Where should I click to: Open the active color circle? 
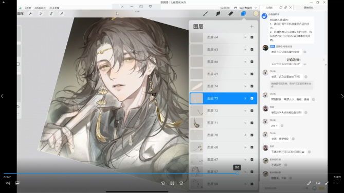click(x=256, y=13)
